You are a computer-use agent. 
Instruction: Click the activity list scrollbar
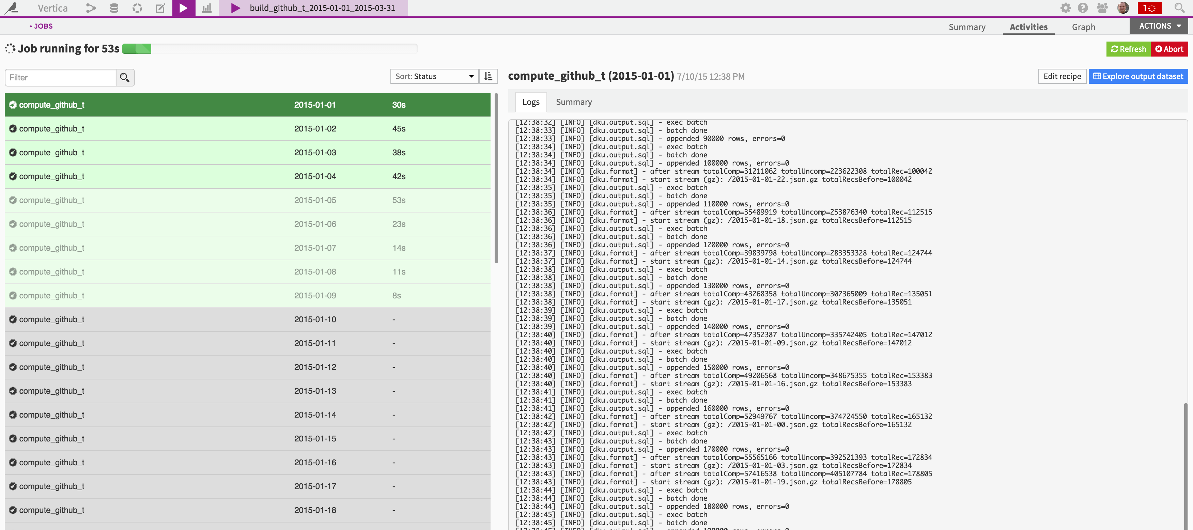496,178
